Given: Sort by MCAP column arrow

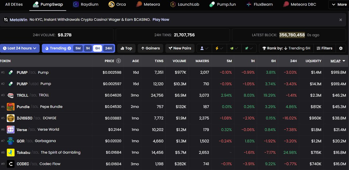Looking at the screenshot, I should click(344, 61).
